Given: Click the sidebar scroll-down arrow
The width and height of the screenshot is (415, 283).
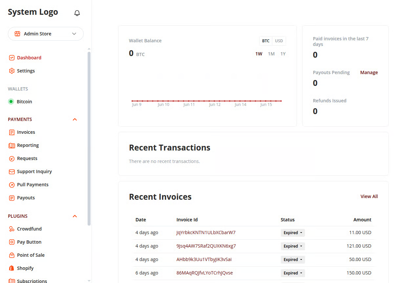Looking at the screenshot, I should pyautogui.click(x=89, y=281).
